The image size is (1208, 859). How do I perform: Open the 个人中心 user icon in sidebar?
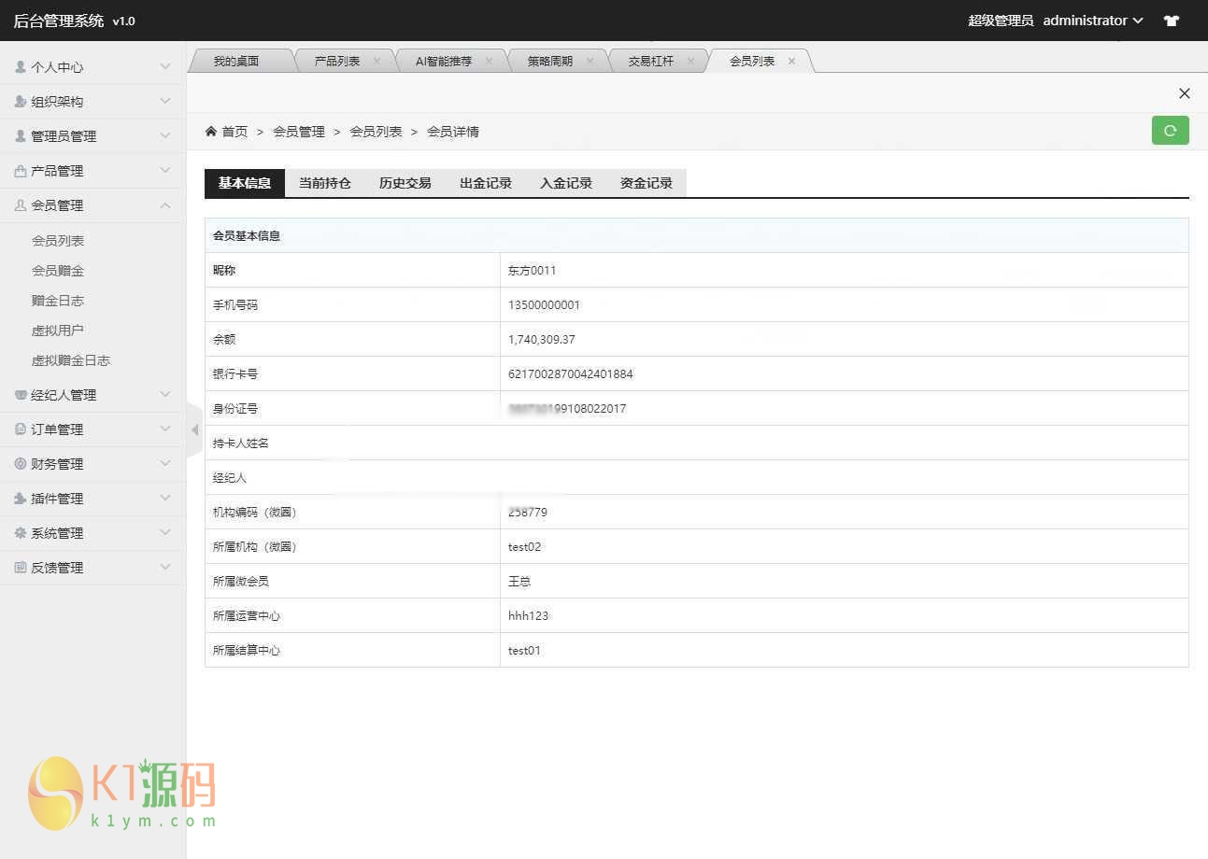(21, 66)
